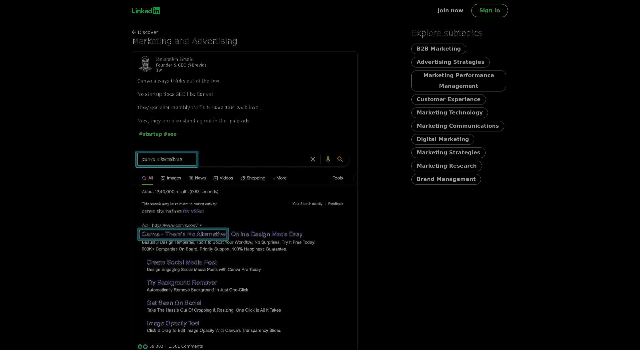
Task: Open the LinkedIn logo home link
Action: [x=146, y=11]
